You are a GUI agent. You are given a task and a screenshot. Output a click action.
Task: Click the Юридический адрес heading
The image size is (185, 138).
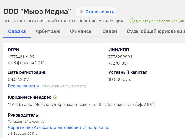30,97
